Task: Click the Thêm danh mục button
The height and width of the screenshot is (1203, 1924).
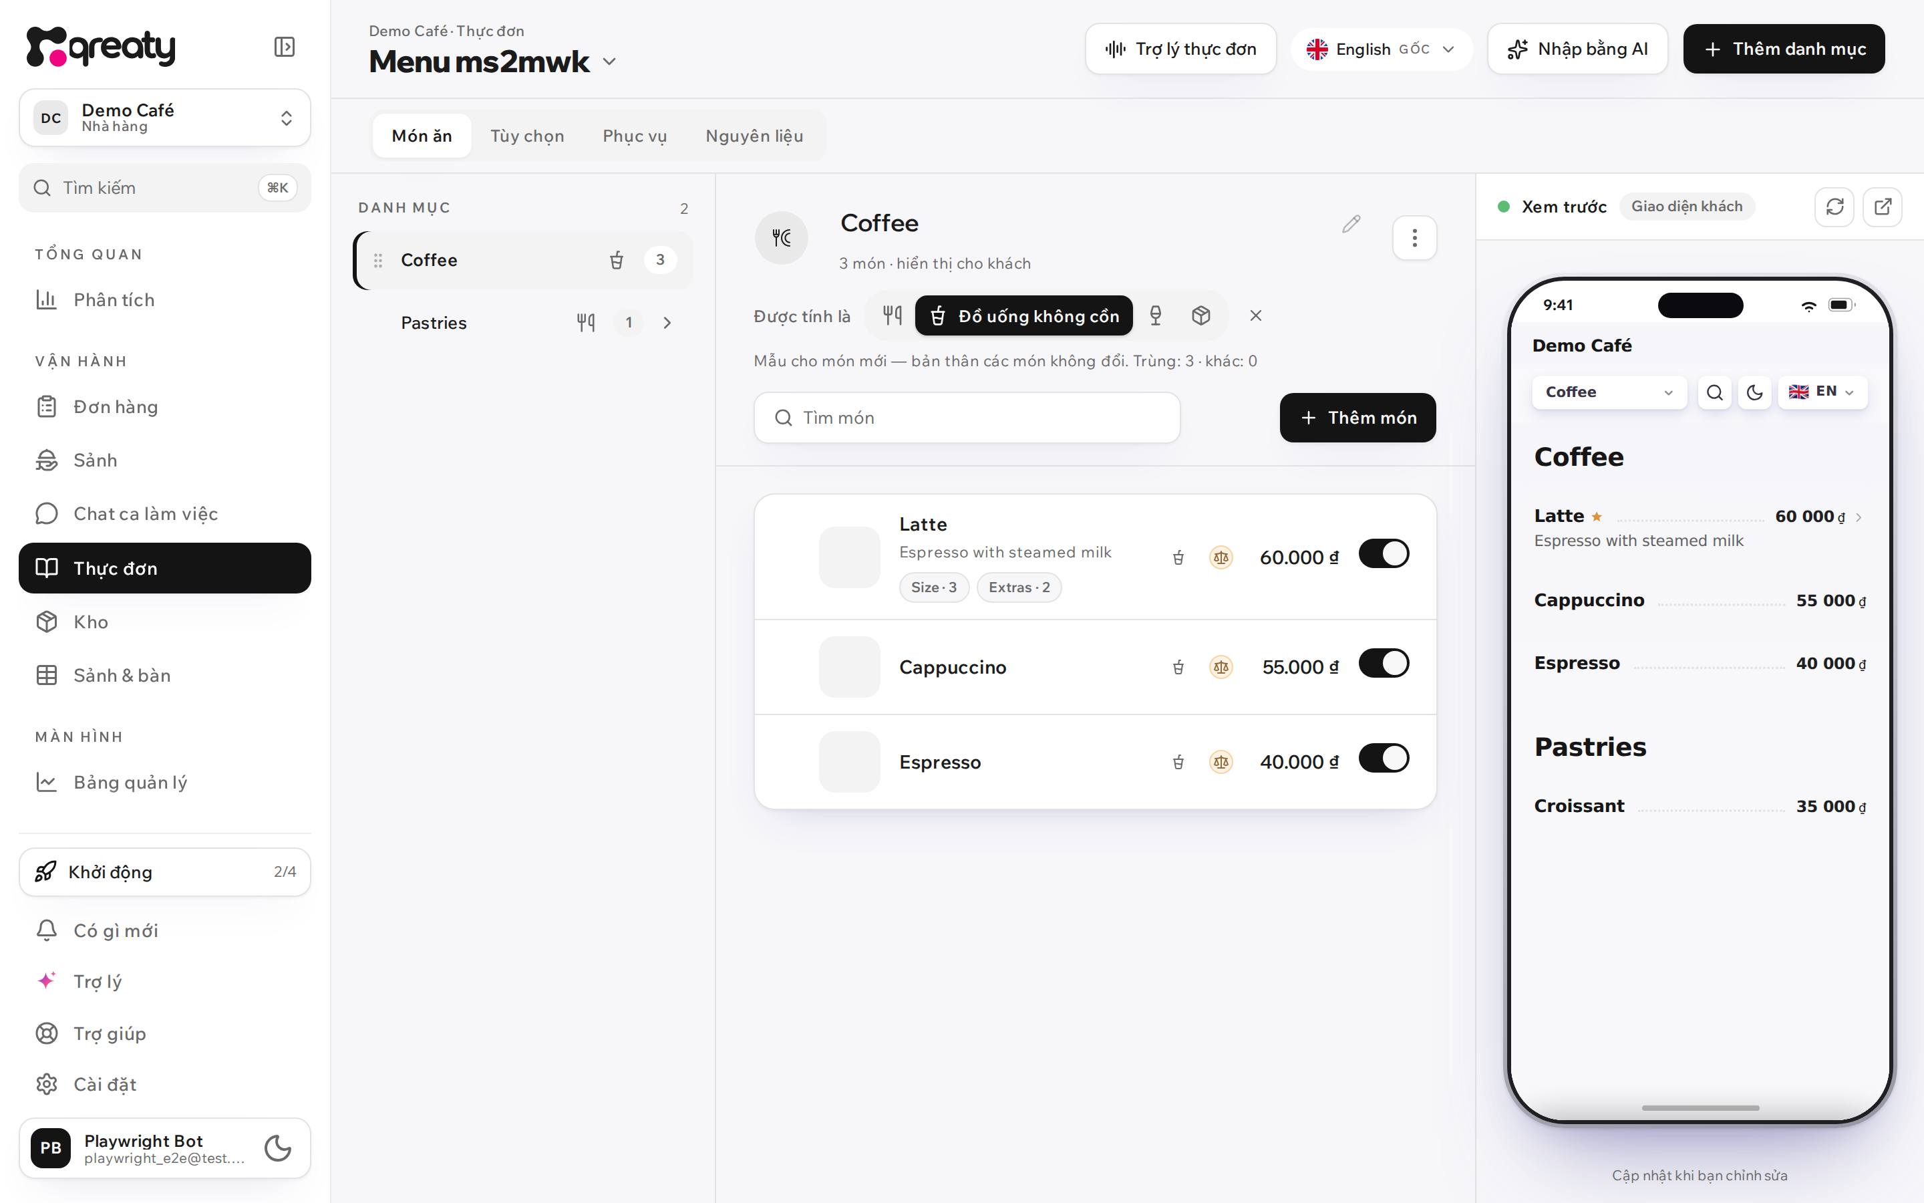Action: click(1783, 49)
